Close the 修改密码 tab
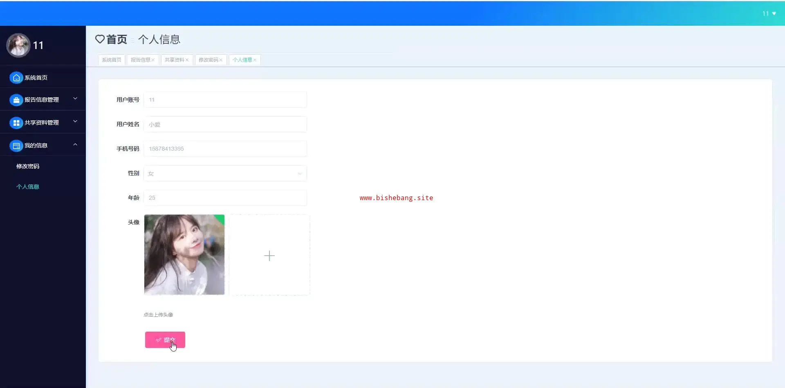The width and height of the screenshot is (785, 388). pyautogui.click(x=221, y=60)
